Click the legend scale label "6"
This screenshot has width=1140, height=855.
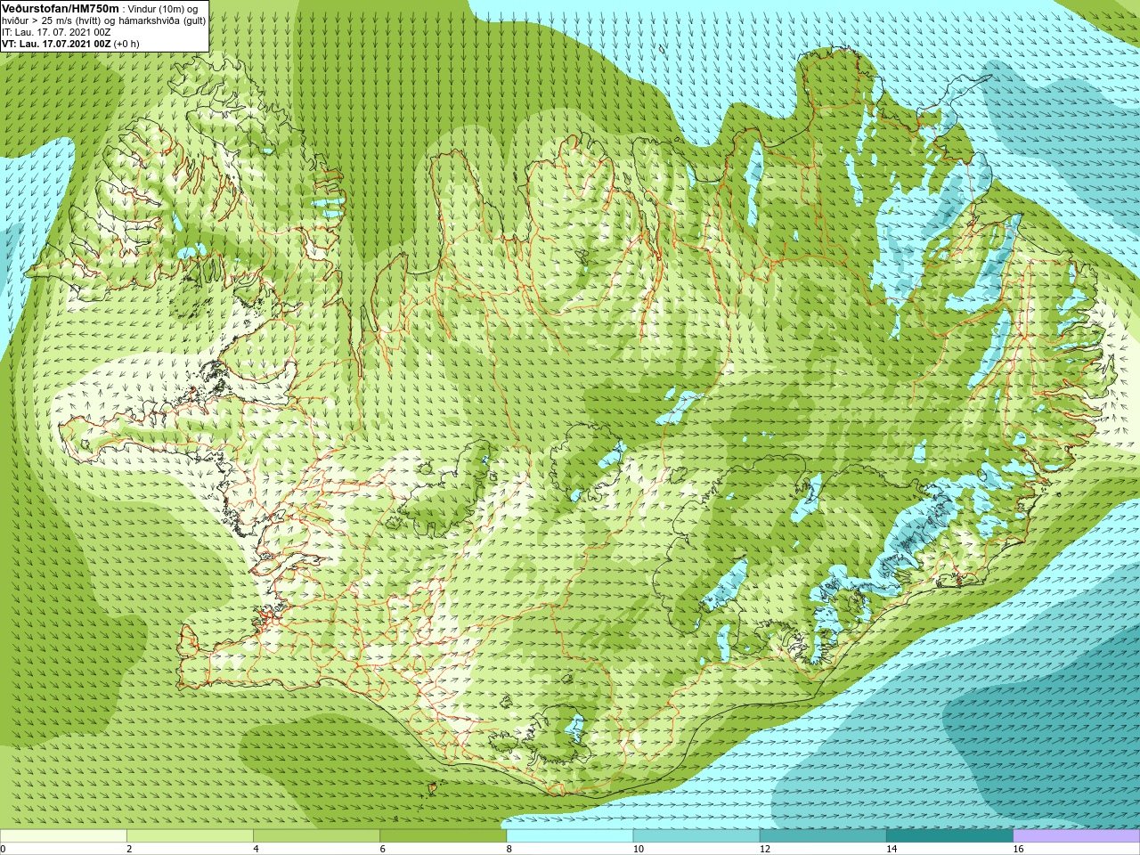(382, 849)
